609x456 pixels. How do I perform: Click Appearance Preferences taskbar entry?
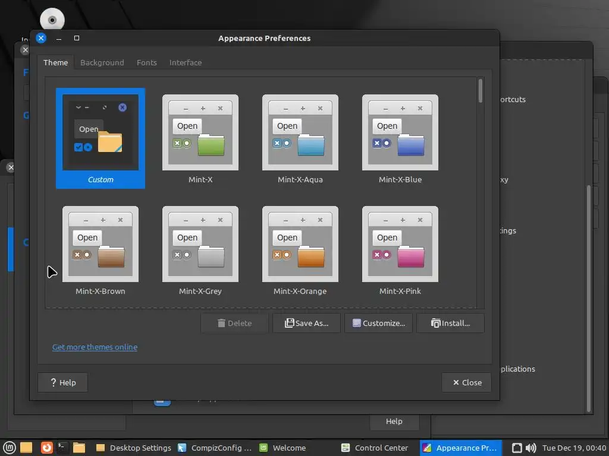tap(460, 448)
